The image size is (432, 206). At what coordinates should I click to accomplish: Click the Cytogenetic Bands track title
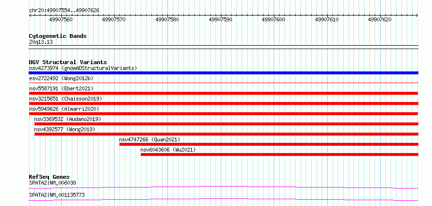pos(58,36)
